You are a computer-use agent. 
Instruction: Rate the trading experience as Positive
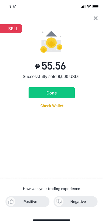pos(27,202)
